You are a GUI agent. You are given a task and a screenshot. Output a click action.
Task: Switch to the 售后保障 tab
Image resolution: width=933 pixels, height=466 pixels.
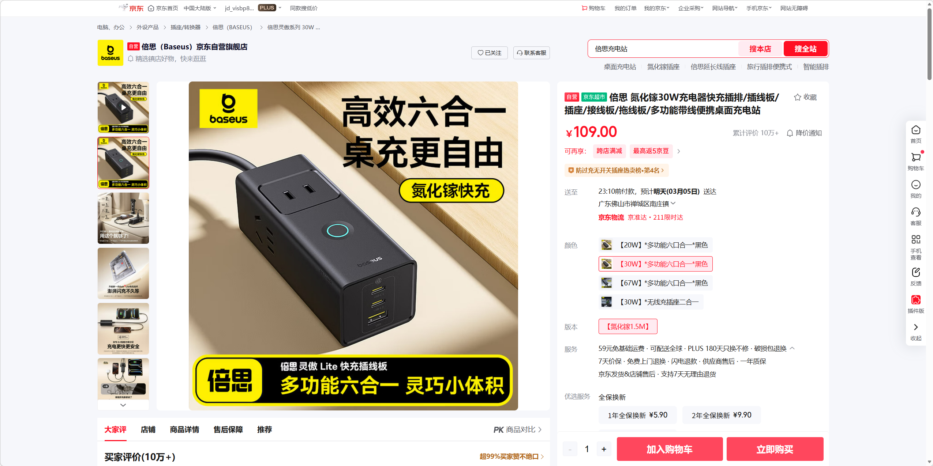(228, 429)
